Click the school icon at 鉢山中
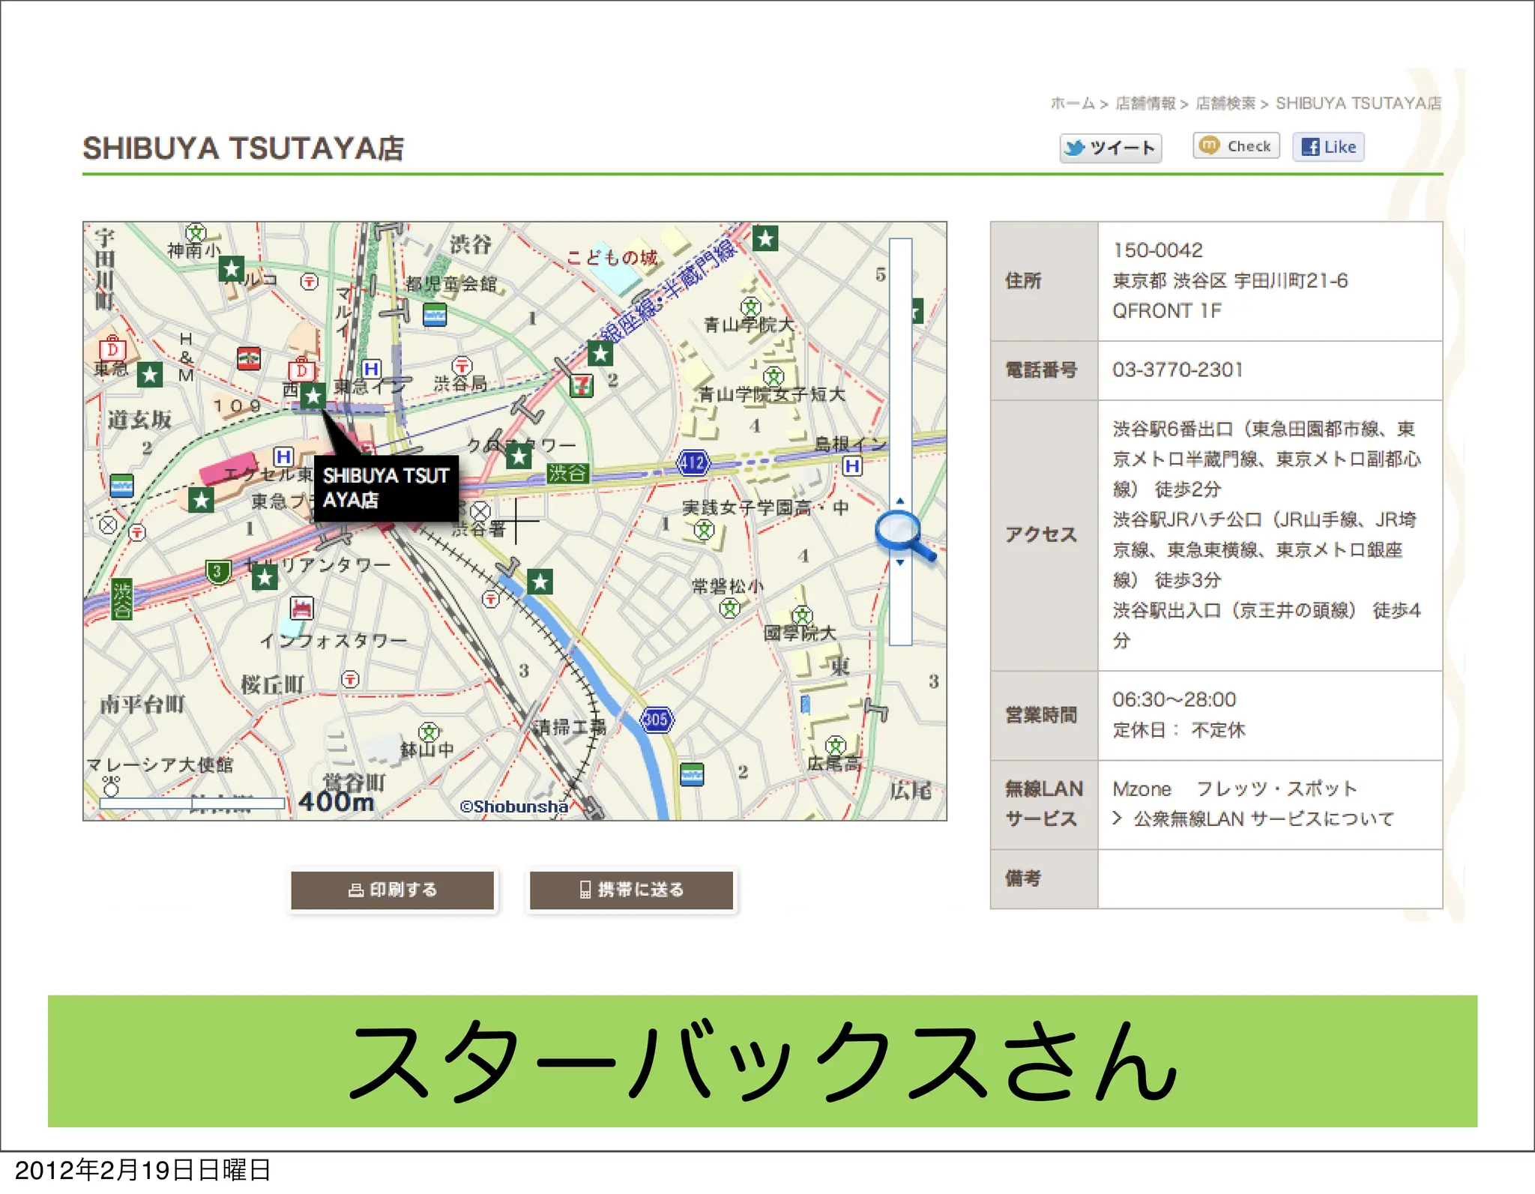The height and width of the screenshot is (1194, 1535). [x=429, y=732]
